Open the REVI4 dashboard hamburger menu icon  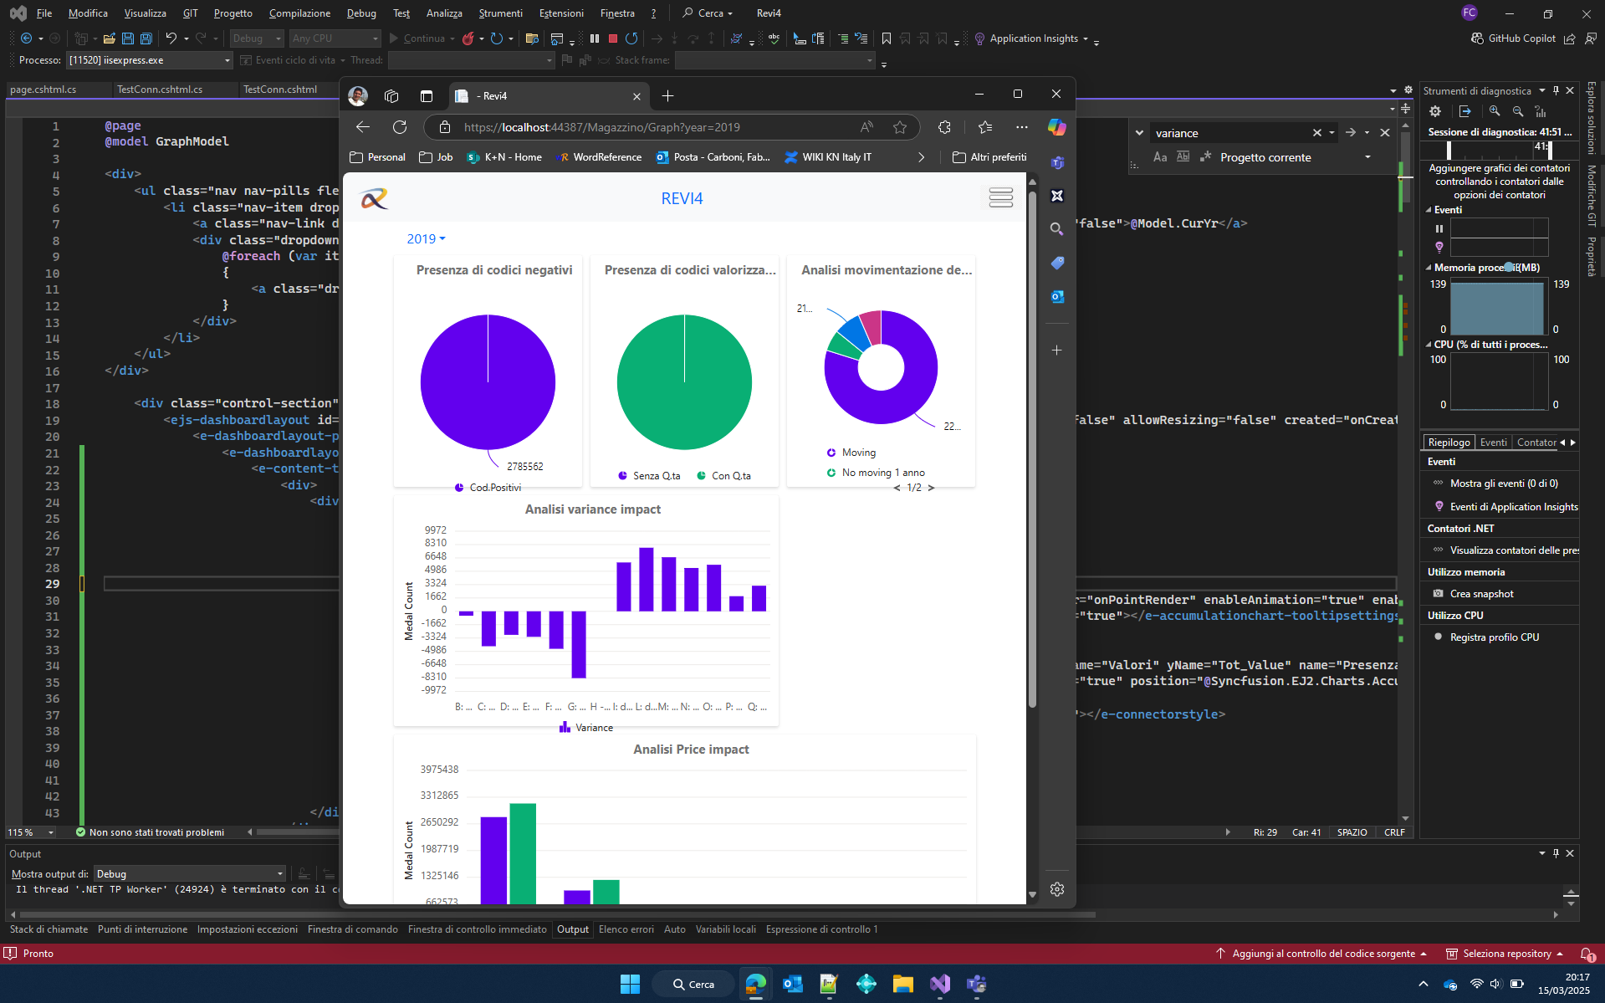999,197
